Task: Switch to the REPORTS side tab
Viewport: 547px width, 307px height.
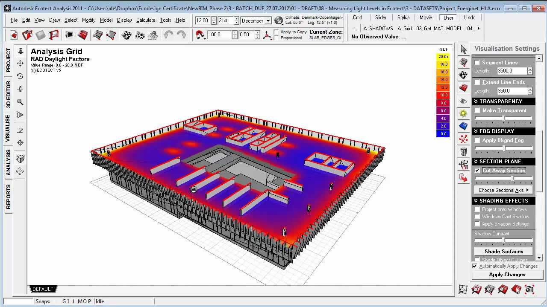Action: click(x=8, y=197)
